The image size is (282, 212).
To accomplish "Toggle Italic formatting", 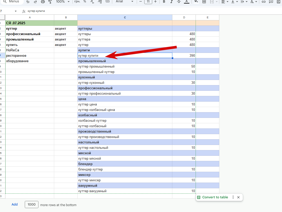I will [x=171, y=2].
